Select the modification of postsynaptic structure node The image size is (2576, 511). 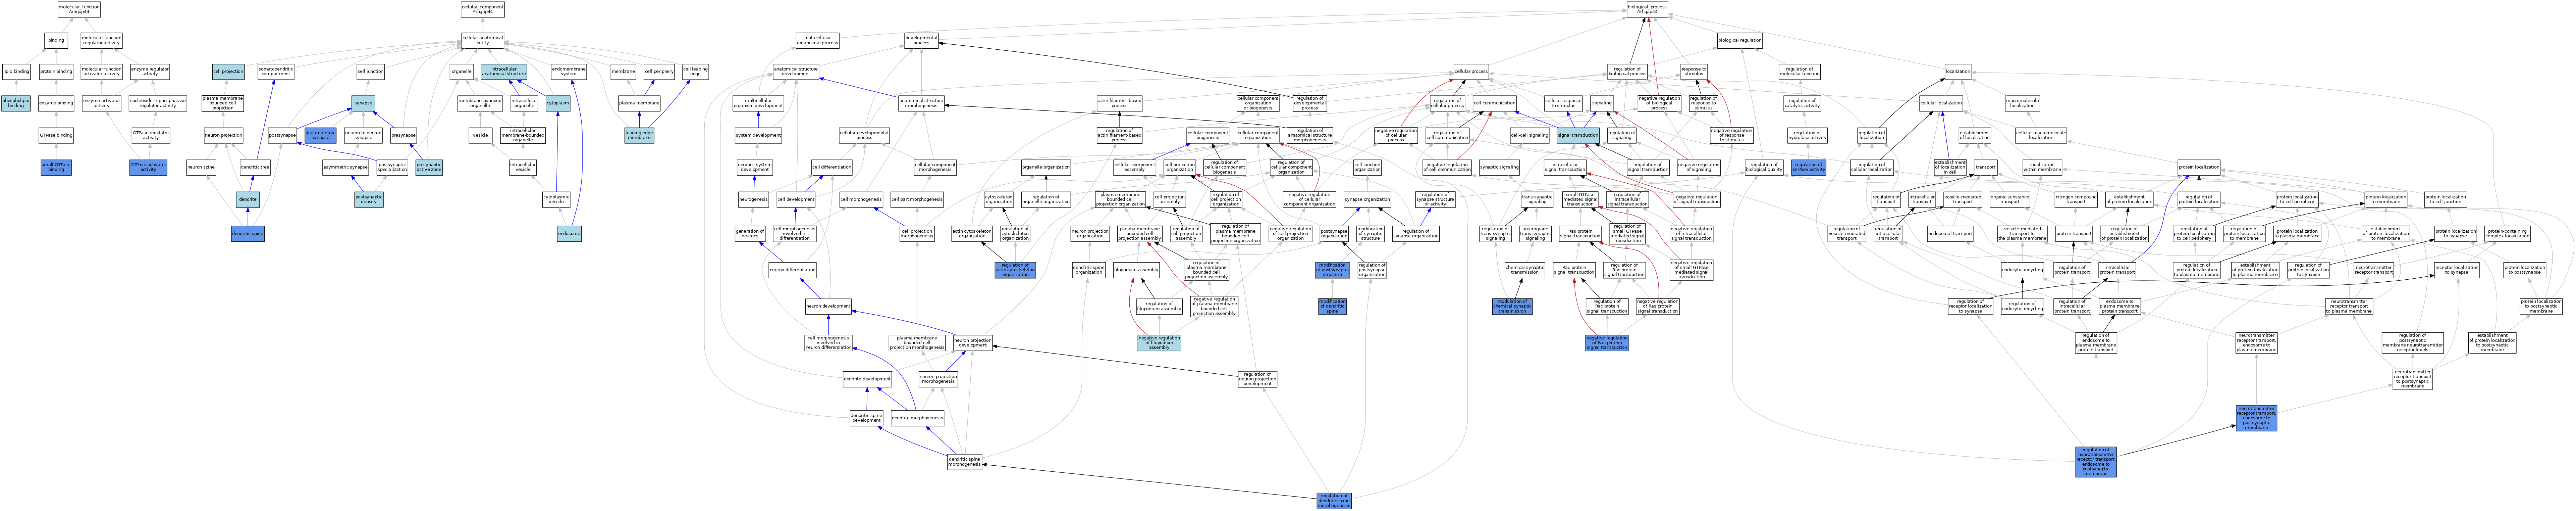tap(1332, 270)
